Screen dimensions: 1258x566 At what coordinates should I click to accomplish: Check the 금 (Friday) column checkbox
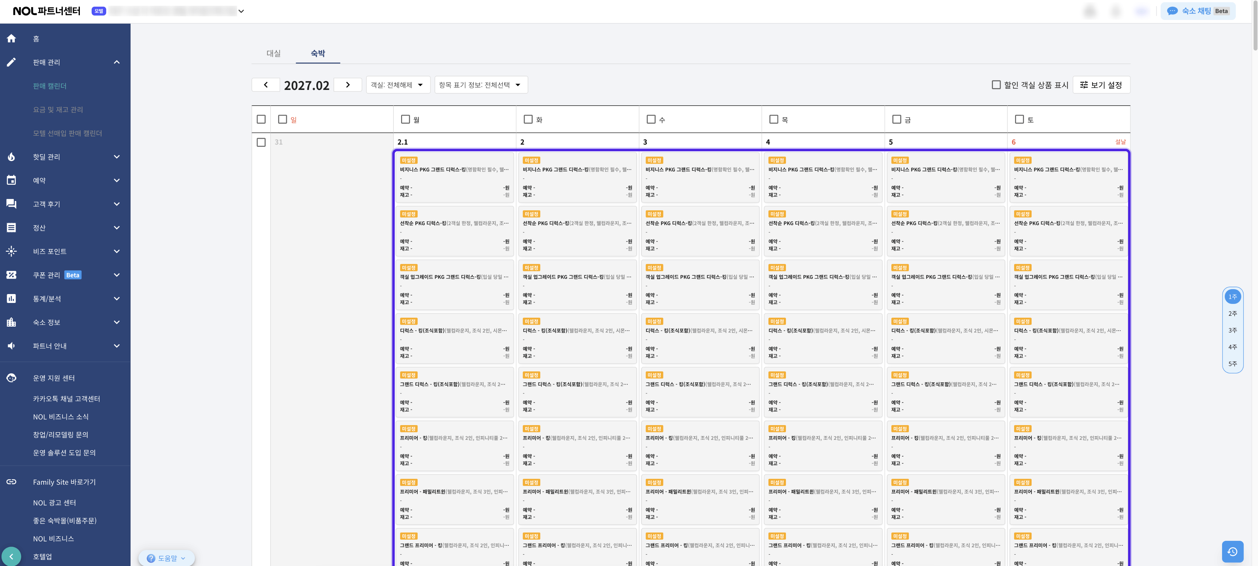coord(897,119)
